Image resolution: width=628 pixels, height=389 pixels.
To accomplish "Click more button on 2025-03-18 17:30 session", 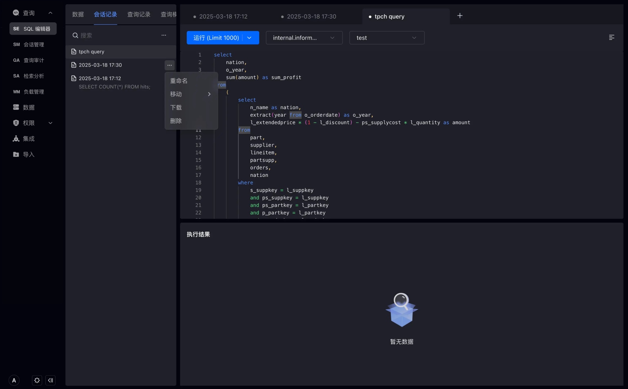I will pos(170,65).
